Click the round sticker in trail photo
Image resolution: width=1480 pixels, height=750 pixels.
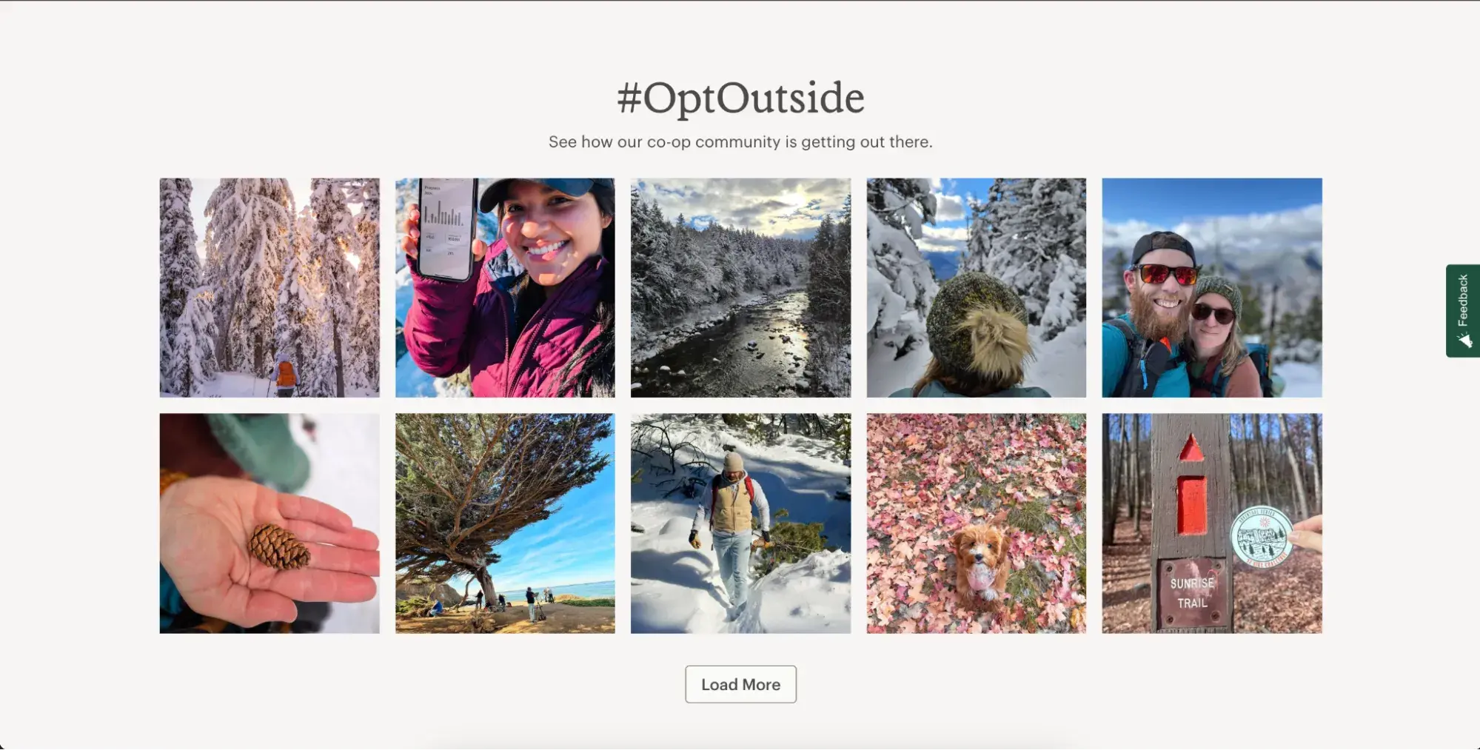(x=1262, y=538)
